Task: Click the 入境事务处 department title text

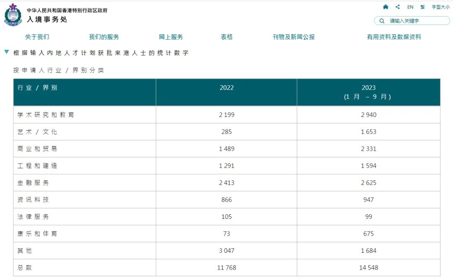Action: pos(47,19)
